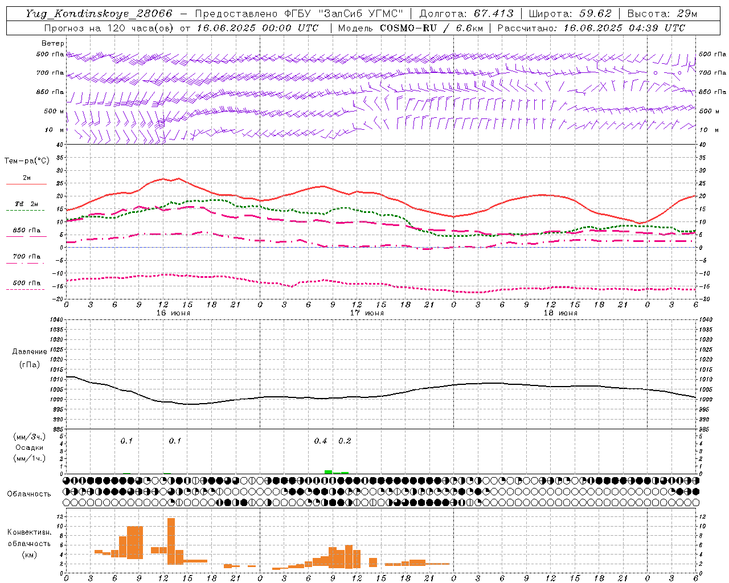Click the elevation label Высота: 29м
Viewport: 729px width, 583px height.
click(x=662, y=14)
